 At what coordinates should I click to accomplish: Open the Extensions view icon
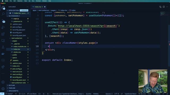click(x=3, y=34)
